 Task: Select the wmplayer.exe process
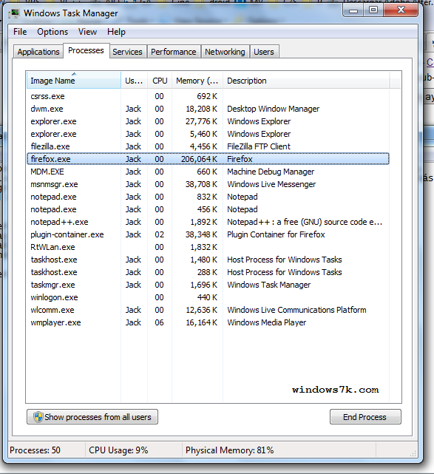pos(208,322)
